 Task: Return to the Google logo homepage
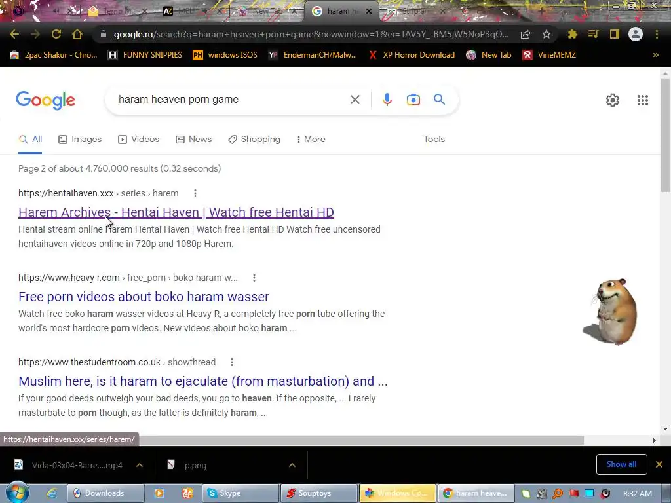45,100
